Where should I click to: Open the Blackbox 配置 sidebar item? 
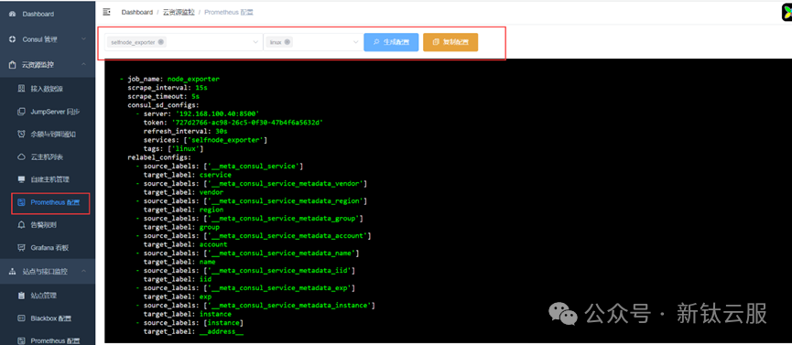coord(48,318)
